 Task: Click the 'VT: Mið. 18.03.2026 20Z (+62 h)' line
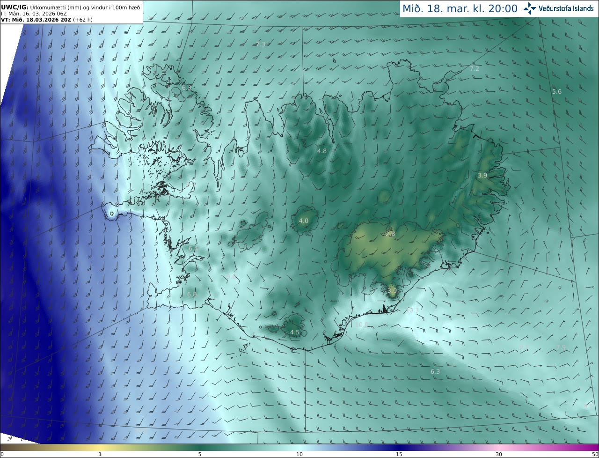pos(48,20)
